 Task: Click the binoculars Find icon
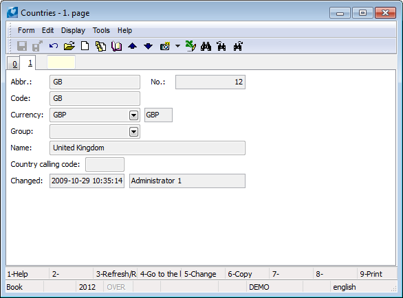206,46
